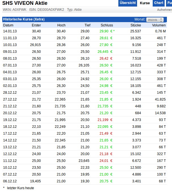172x196 pixels.
Task: Click the SHS VIVEON Aktie title
Action: pos(25,3)
